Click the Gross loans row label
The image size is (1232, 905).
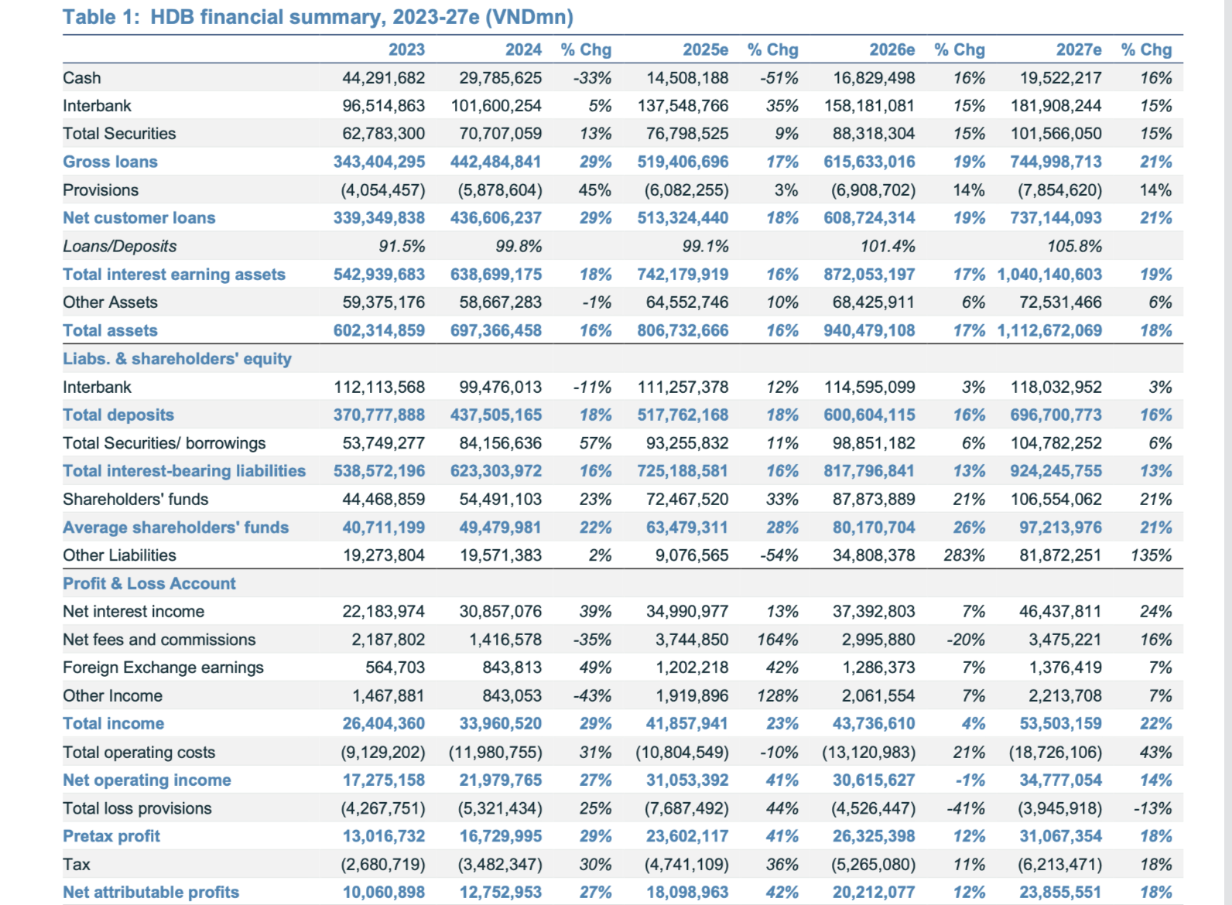click(110, 162)
